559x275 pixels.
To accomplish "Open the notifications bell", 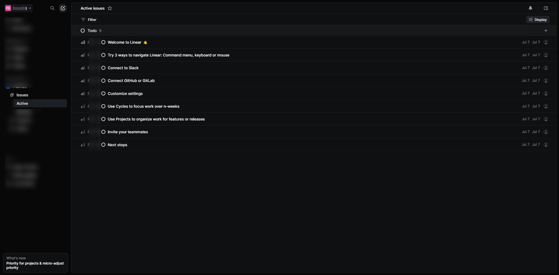I will point(530,8).
